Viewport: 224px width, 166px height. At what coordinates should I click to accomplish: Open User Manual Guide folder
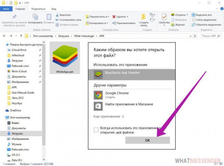point(23,93)
